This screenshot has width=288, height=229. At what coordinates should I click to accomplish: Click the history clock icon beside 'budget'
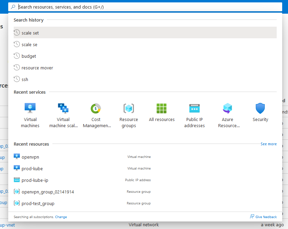tap(17, 56)
